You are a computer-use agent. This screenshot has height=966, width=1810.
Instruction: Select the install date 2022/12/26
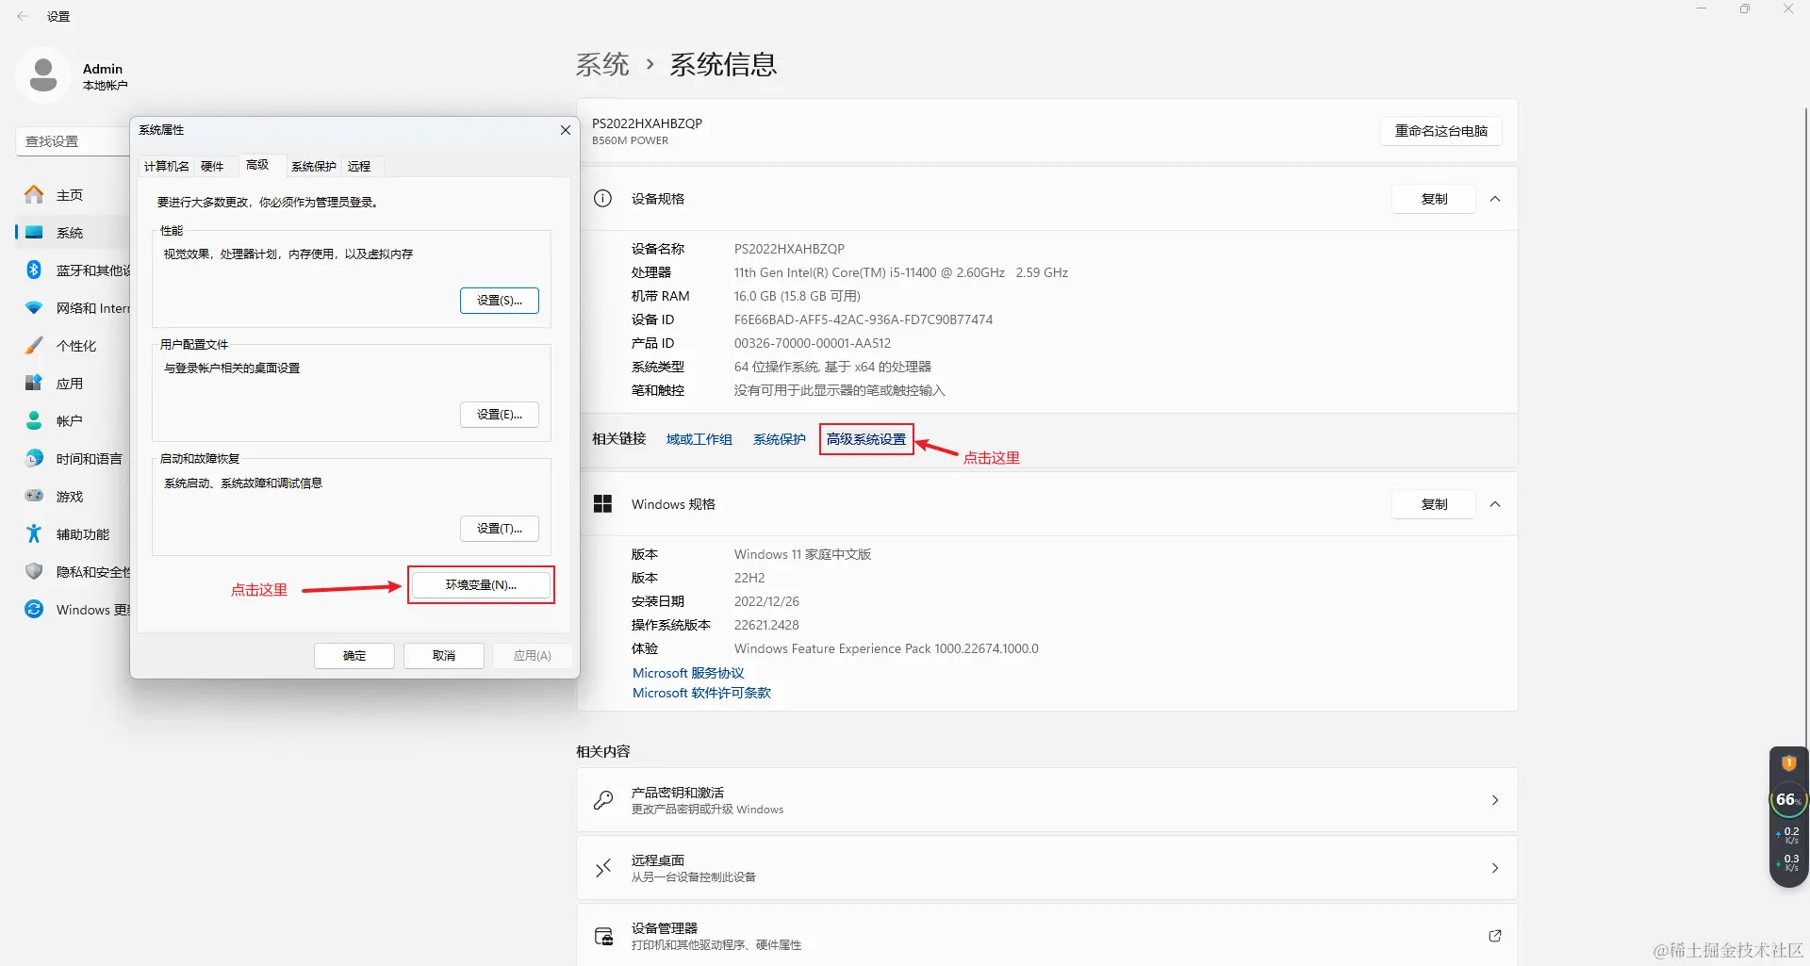(x=766, y=601)
